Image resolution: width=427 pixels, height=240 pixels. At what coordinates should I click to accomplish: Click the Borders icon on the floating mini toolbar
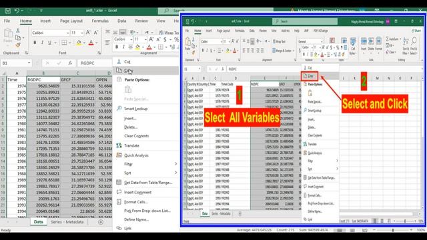161,47
